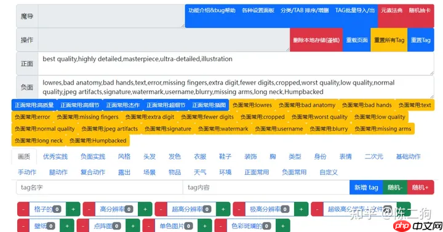
Task: Focus the tag名字 input field
Action: 100,187
